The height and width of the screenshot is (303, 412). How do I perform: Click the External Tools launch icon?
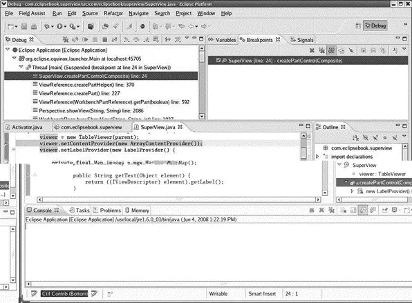coord(73,26)
